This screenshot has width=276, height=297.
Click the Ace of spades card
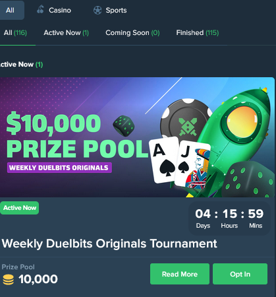[x=164, y=160]
